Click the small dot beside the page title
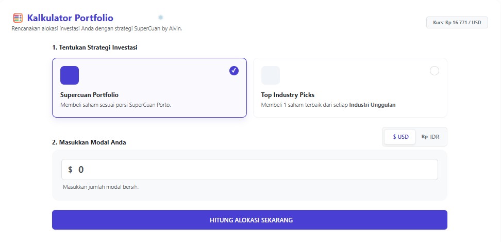This screenshot has width=501, height=242. click(x=161, y=17)
